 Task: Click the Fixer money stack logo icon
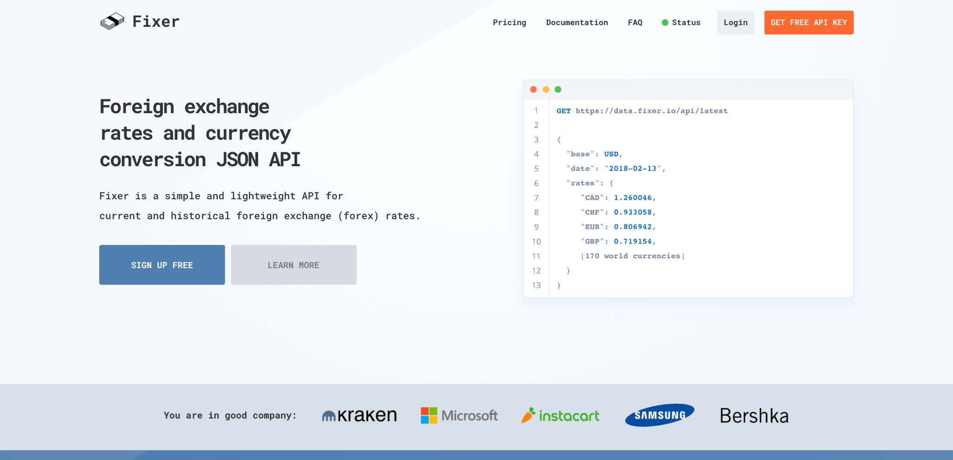tap(112, 21)
